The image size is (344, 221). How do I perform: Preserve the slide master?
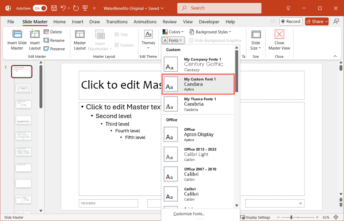point(54,49)
